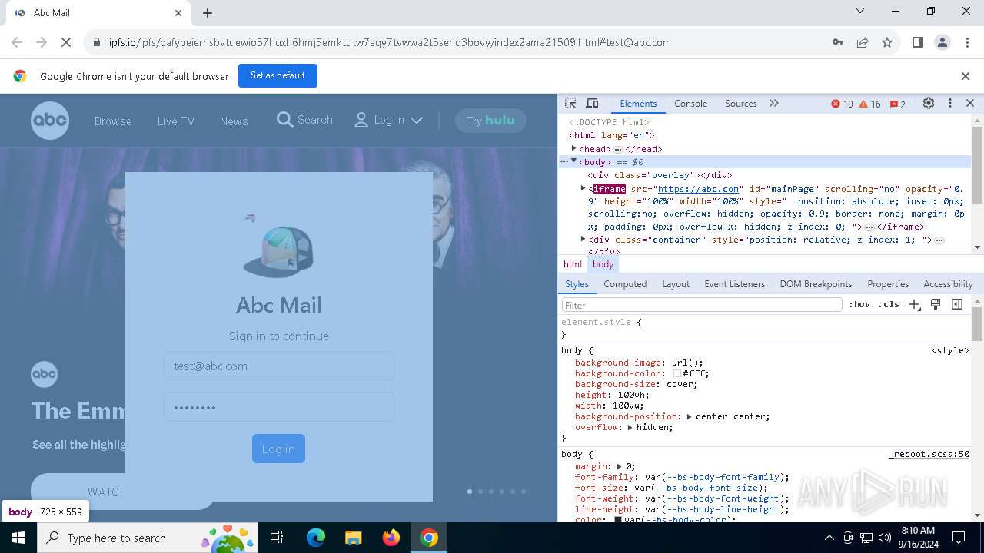Viewport: 984px width, 553px height.
Task: Click the inspect element picker icon
Action: click(x=570, y=104)
